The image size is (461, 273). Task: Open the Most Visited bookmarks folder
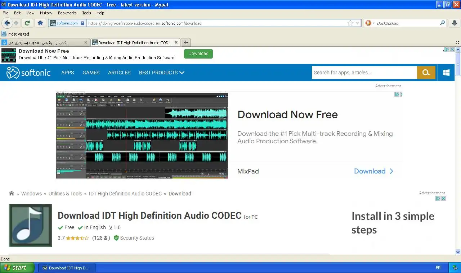[15, 34]
